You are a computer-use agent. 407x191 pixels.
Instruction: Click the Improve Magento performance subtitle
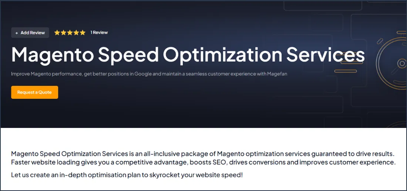click(149, 74)
